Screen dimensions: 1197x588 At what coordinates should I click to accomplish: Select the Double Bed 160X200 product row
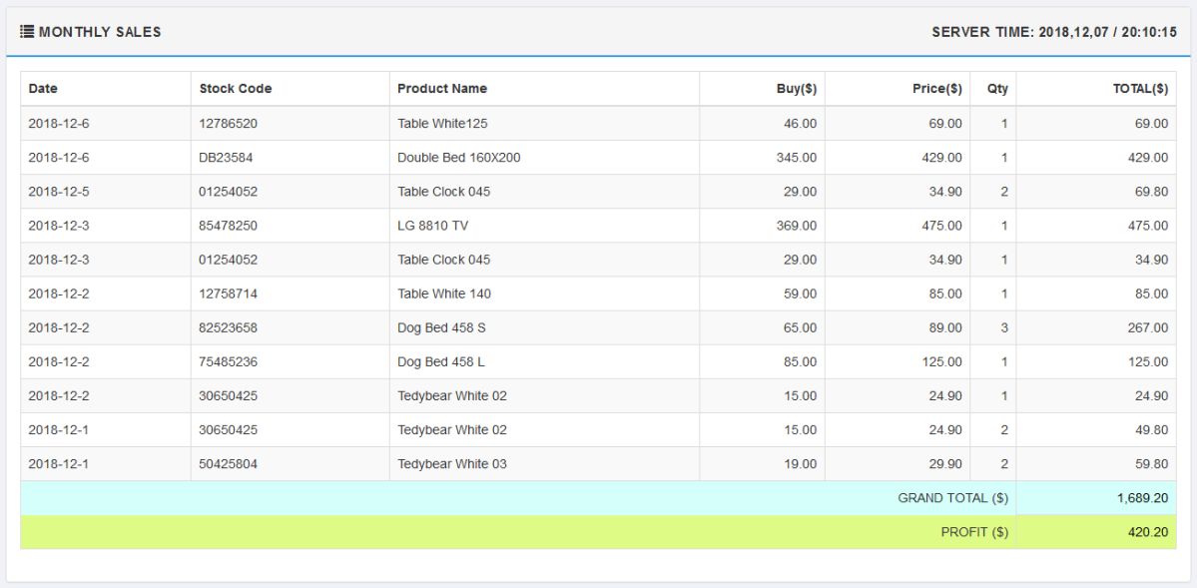point(458,158)
